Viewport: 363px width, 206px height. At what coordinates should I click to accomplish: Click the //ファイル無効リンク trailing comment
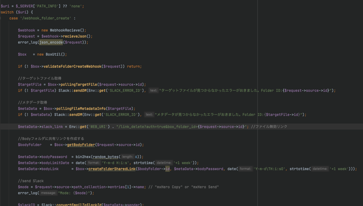(269, 127)
